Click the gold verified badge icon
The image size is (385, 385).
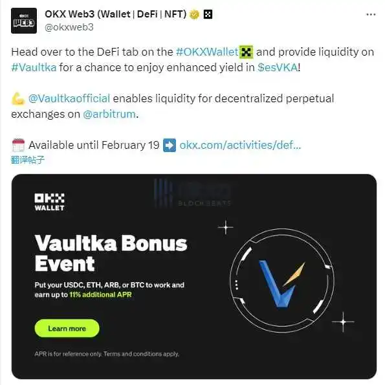[x=195, y=14]
